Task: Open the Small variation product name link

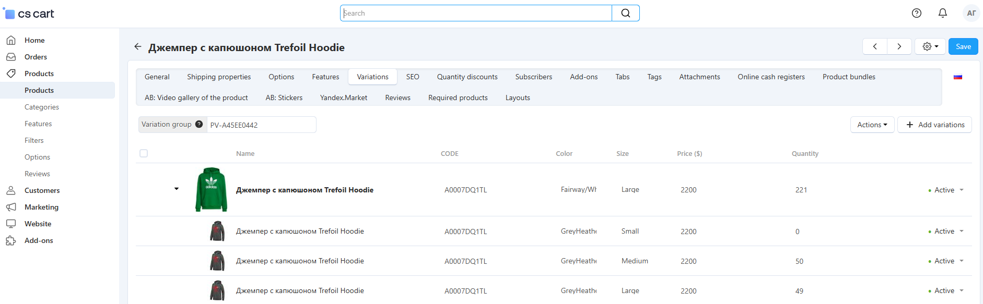Action: [300, 231]
